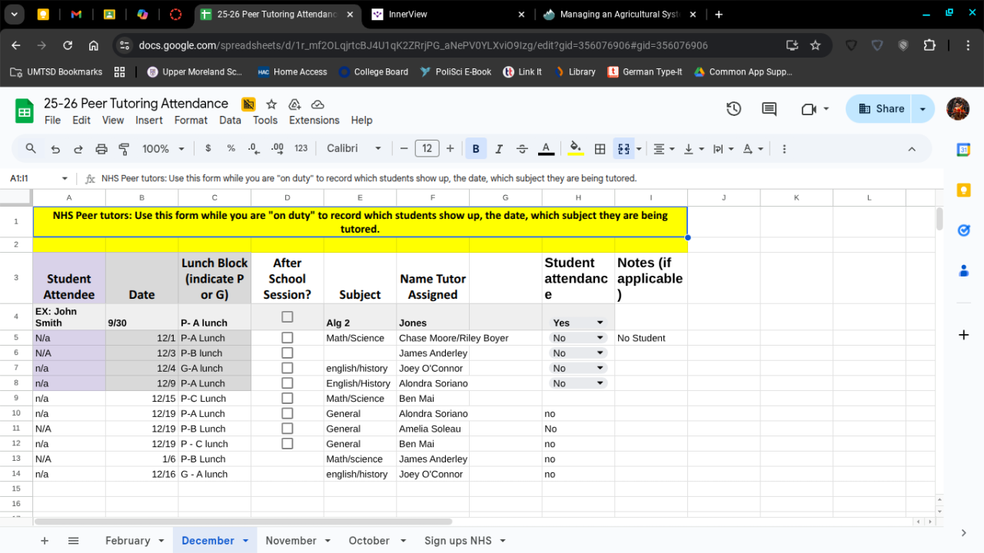This screenshot has width=984, height=553.
Task: Check the After School box in row 5
Action: tap(288, 338)
